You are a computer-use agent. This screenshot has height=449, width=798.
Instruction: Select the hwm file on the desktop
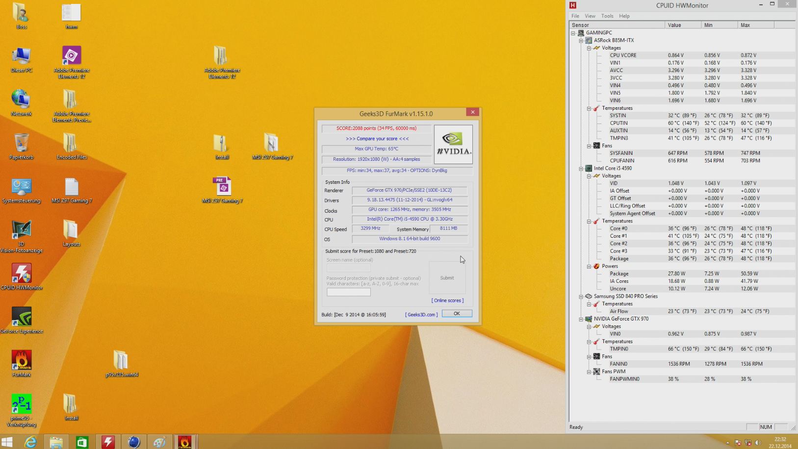[72, 16]
